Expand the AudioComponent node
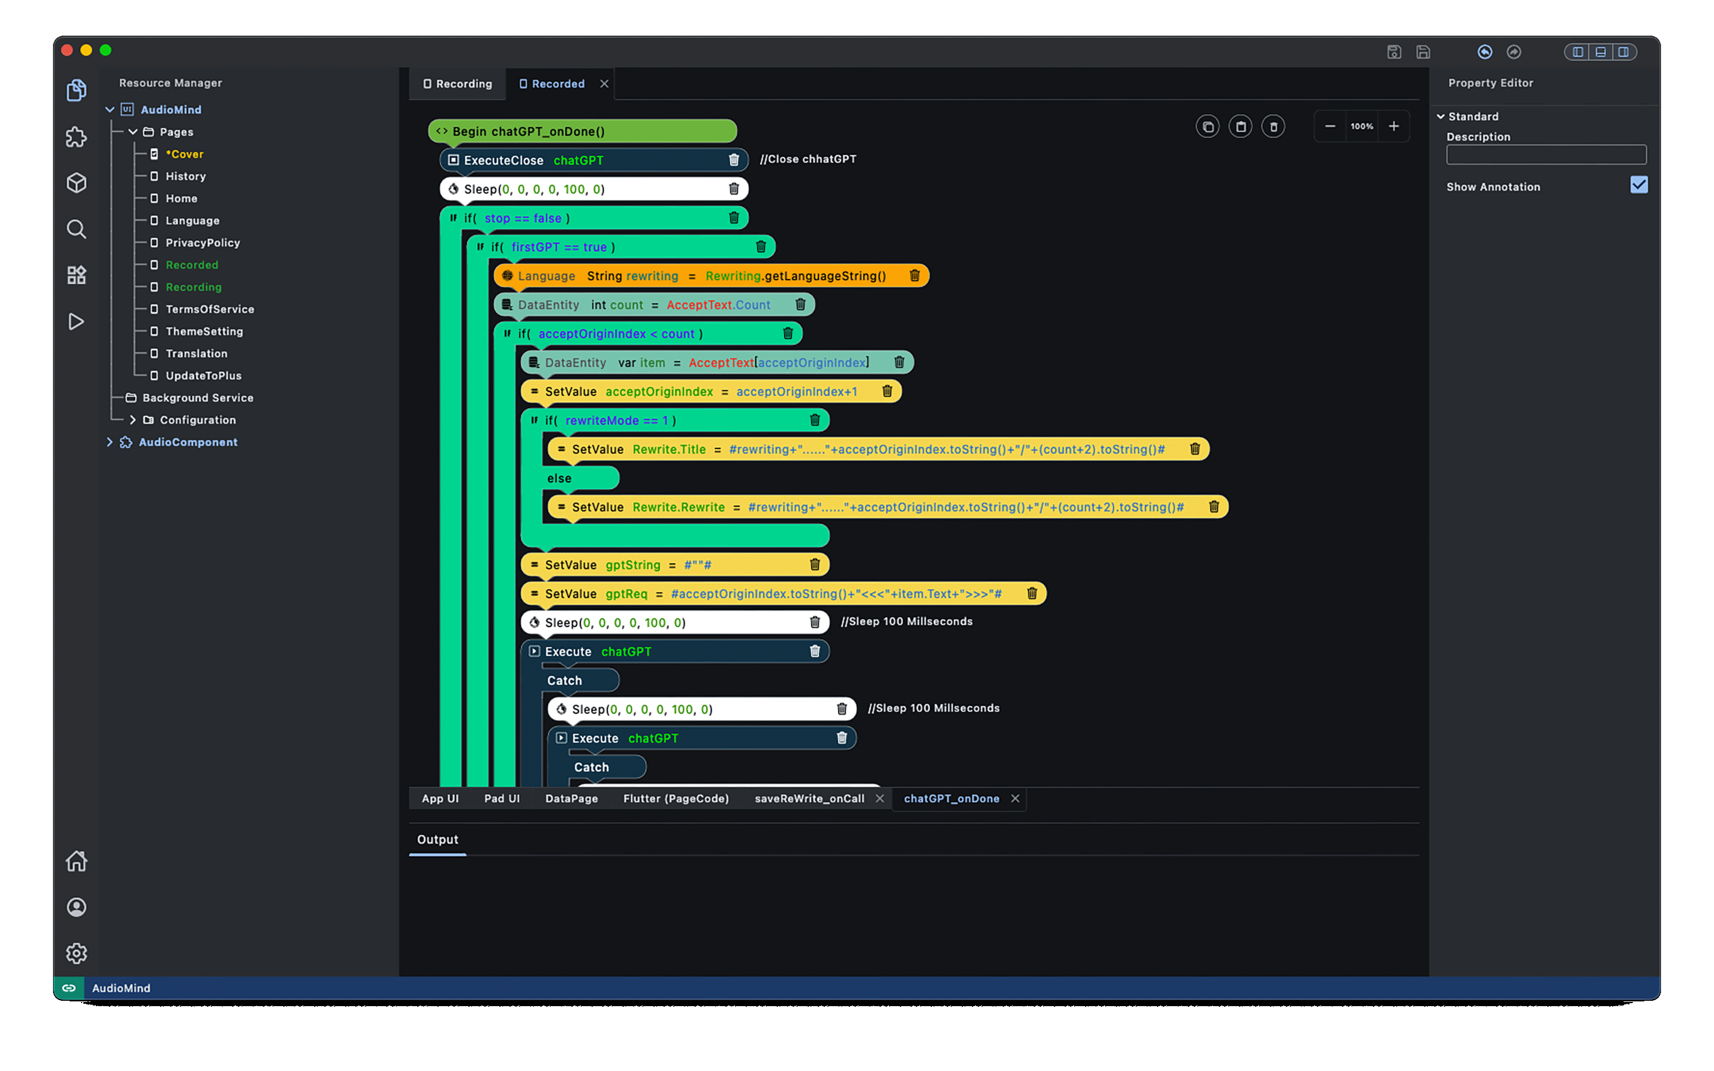The width and height of the screenshot is (1714, 1071). 110,442
